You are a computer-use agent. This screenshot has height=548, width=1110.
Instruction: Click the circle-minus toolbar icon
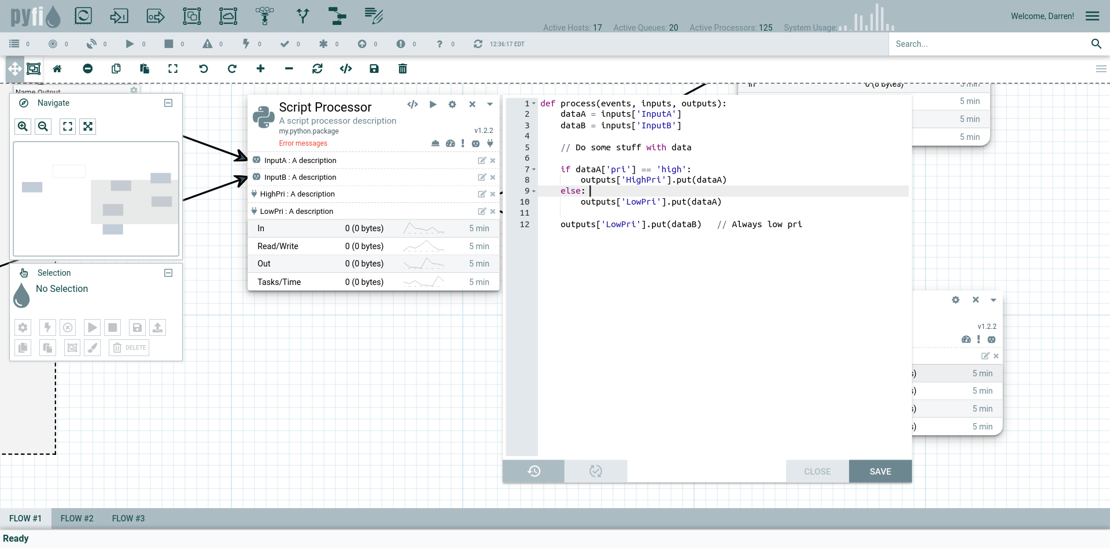click(x=88, y=69)
